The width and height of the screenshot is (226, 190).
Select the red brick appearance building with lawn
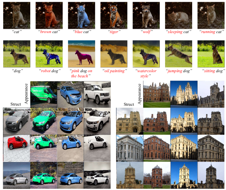pos(157,94)
